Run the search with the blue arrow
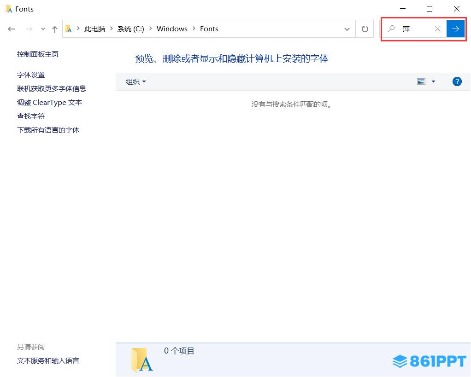This screenshot has width=471, height=377. pos(455,29)
